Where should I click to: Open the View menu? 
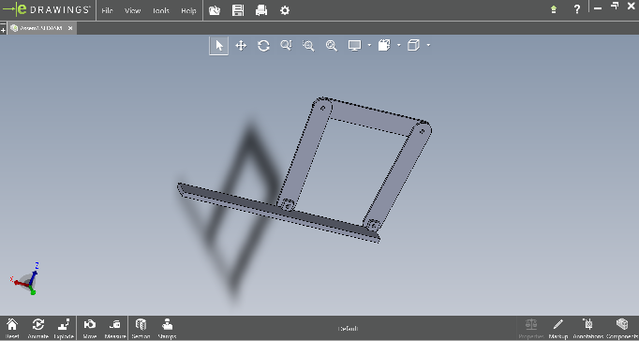[x=132, y=11]
